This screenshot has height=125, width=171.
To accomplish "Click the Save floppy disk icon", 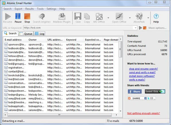I will click(78, 16).
